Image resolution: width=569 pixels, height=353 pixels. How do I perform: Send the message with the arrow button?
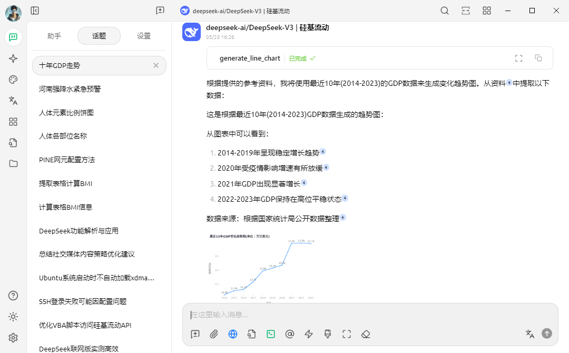pyautogui.click(x=547, y=334)
